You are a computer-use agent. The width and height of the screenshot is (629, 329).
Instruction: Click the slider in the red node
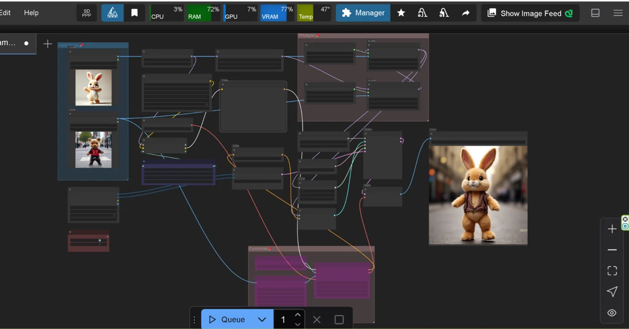point(88,241)
